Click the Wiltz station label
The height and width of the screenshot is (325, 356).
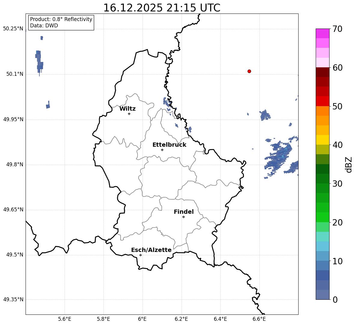(127, 109)
